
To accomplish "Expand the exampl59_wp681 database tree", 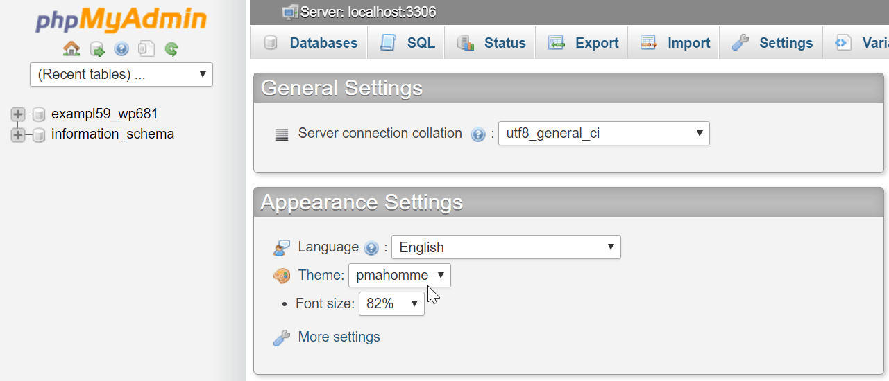I will point(18,114).
